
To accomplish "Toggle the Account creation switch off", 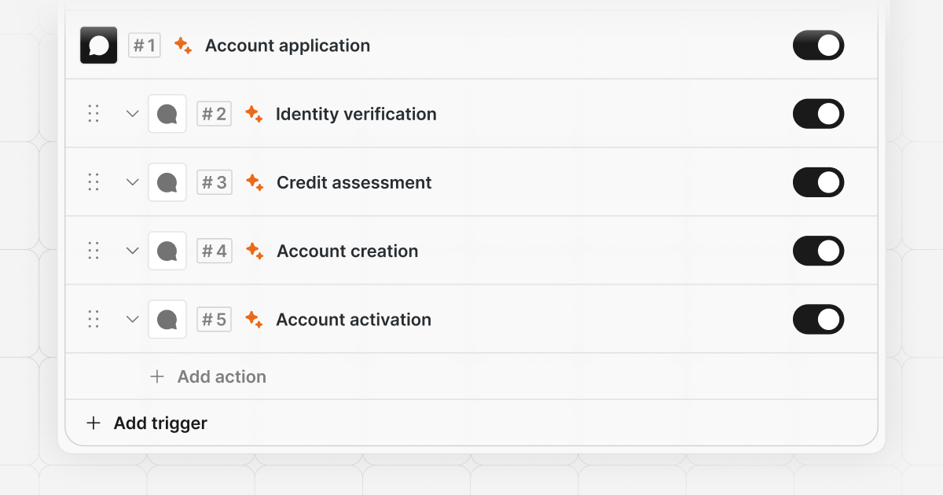I will (818, 251).
